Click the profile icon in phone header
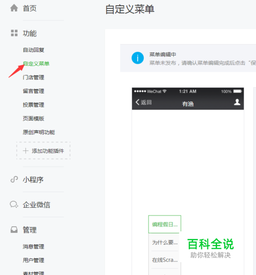 [x=237, y=102]
